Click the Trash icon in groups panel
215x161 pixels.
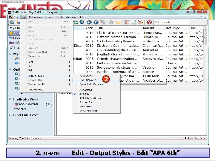click(11, 47)
